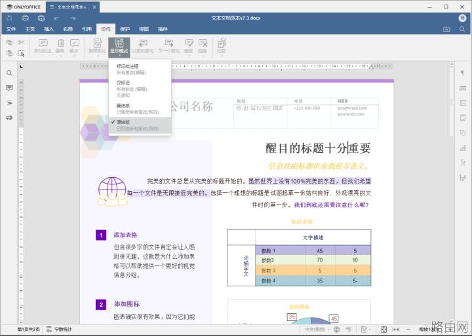
Task: Switch to the Insert (插入) tab
Action: (x=49, y=29)
